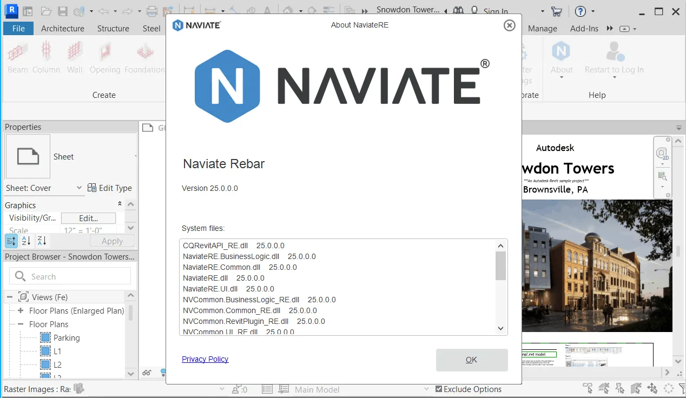The height and width of the screenshot is (398, 686).
Task: Expand Floor Plans (Enlarged Plan) node
Action: tap(21, 310)
